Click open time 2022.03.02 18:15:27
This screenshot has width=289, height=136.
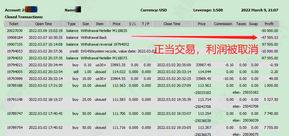(46, 100)
